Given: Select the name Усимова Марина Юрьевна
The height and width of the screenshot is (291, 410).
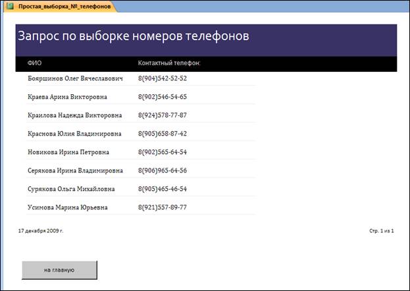Looking at the screenshot, I should (x=68, y=207).
